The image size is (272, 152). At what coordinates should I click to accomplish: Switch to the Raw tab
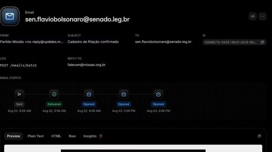point(72,136)
